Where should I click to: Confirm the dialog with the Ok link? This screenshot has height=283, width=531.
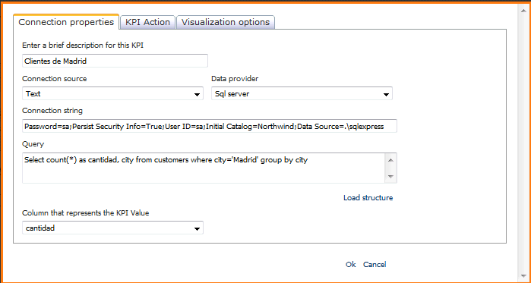[350, 264]
